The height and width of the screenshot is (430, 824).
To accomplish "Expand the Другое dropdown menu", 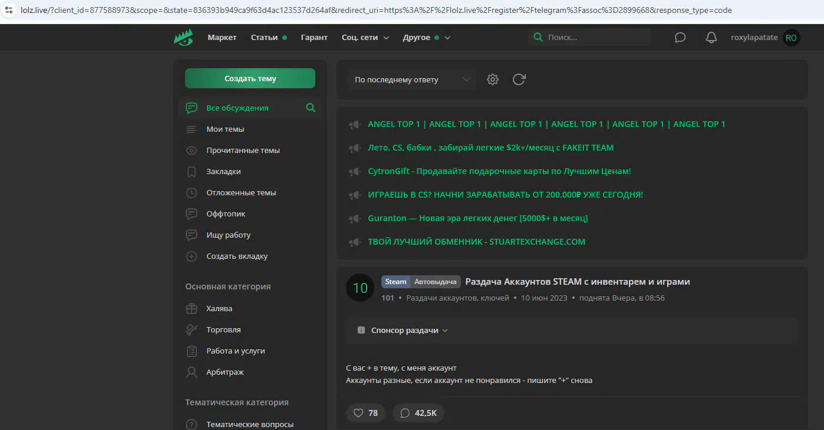I will tap(426, 38).
